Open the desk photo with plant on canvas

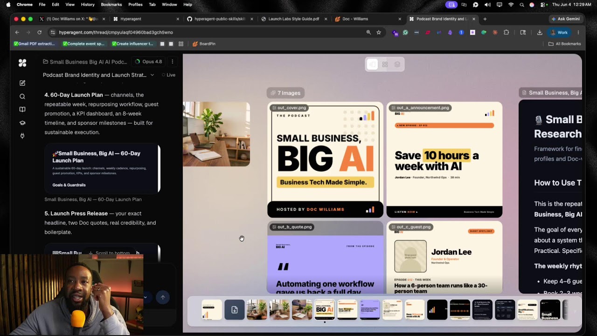click(216, 134)
